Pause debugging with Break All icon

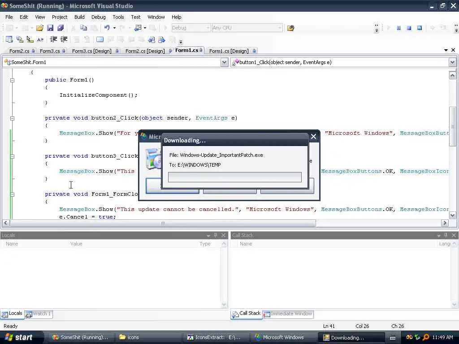click(398, 28)
